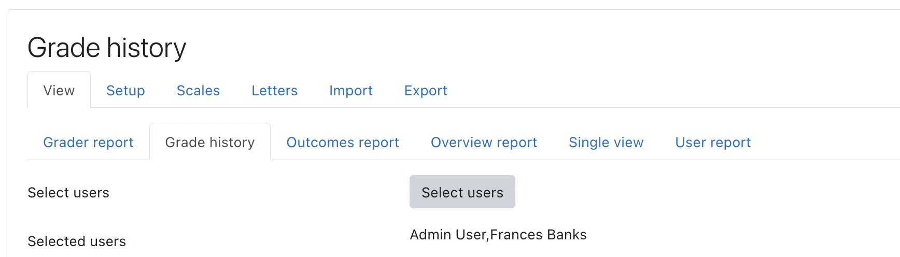
Task: Click the Grade history page heading
Action: 107,48
